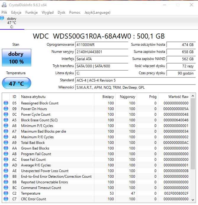Viewport: 198px width, 205px height.
Task: Click Suma odczytów hosta value 474 GB
Action: click(x=181, y=45)
